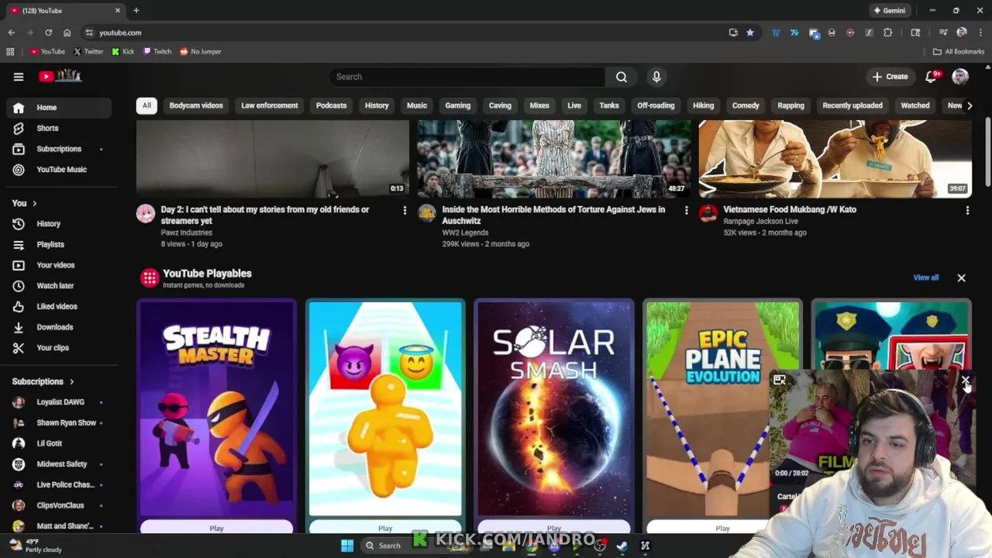Viewport: 992px width, 558px height.
Task: Select the Off-roading chip
Action: click(x=656, y=105)
